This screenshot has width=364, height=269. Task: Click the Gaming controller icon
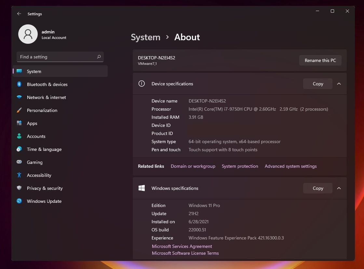coord(19,162)
